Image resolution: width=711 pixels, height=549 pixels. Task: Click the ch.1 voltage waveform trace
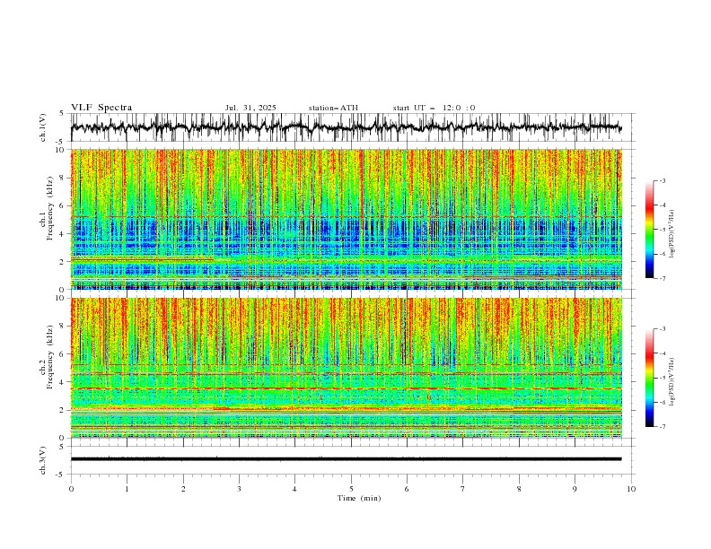(346, 127)
